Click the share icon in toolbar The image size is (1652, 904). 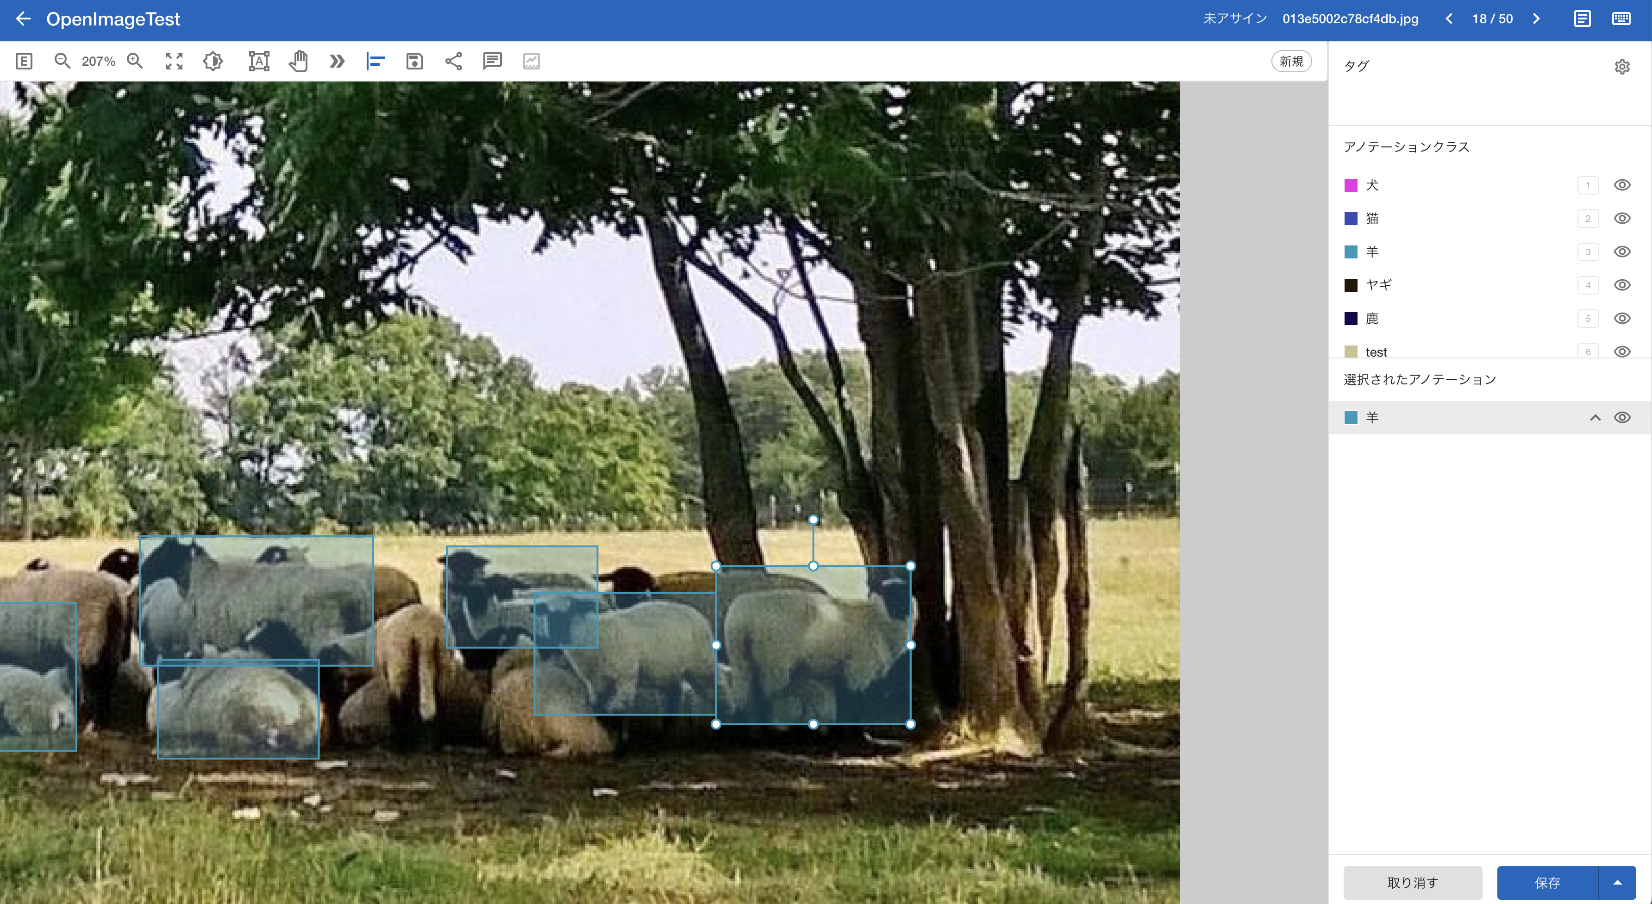[453, 61]
